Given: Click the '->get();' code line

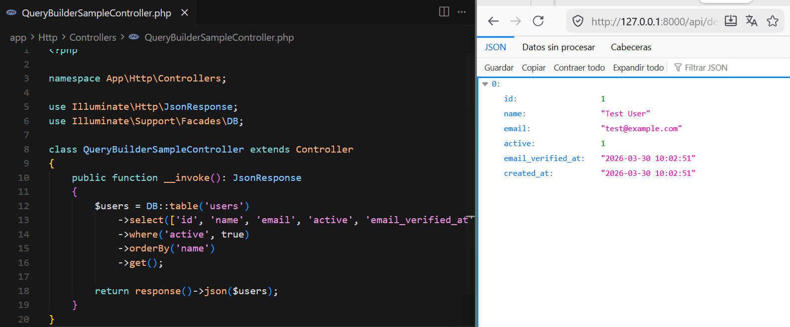Looking at the screenshot, I should pos(140,263).
